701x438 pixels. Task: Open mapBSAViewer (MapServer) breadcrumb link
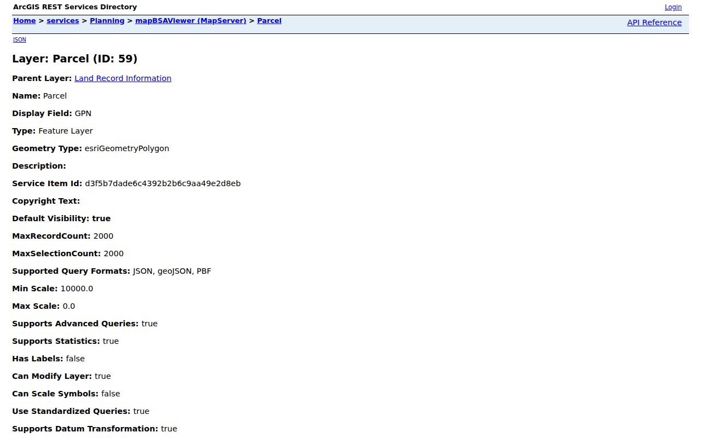[191, 21]
